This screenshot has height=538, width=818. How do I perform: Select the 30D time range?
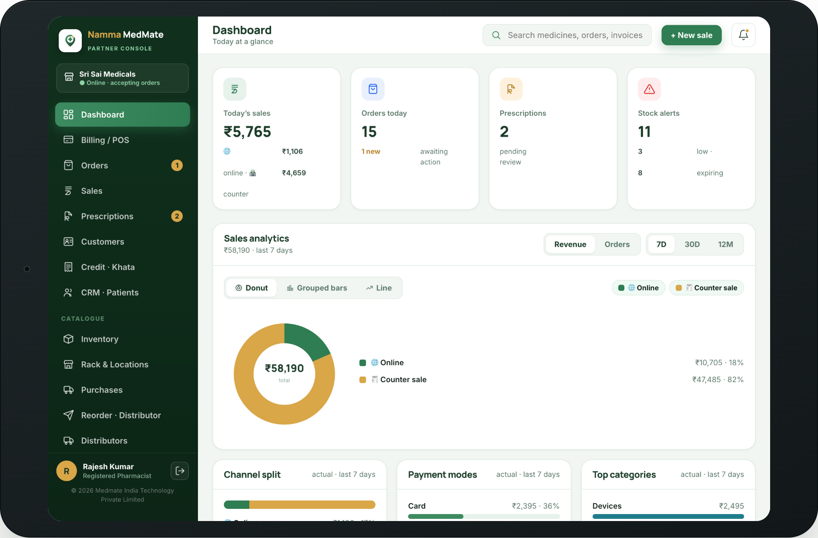pyautogui.click(x=692, y=244)
